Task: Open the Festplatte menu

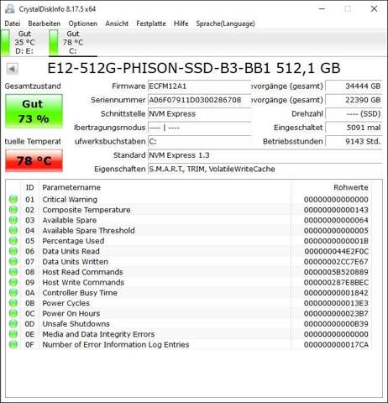Action: [x=151, y=24]
